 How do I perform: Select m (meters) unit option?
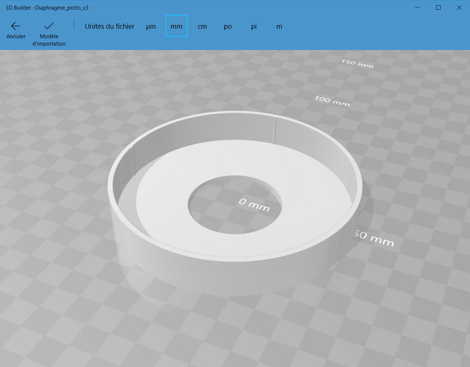[278, 26]
